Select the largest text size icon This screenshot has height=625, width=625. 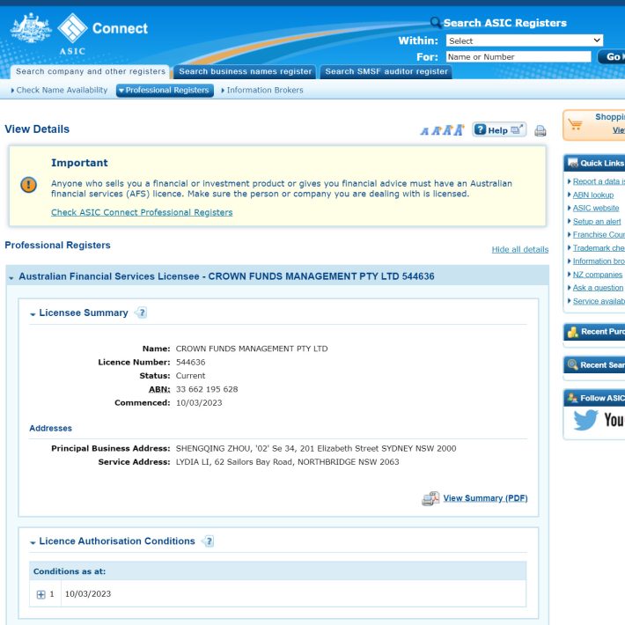click(459, 130)
